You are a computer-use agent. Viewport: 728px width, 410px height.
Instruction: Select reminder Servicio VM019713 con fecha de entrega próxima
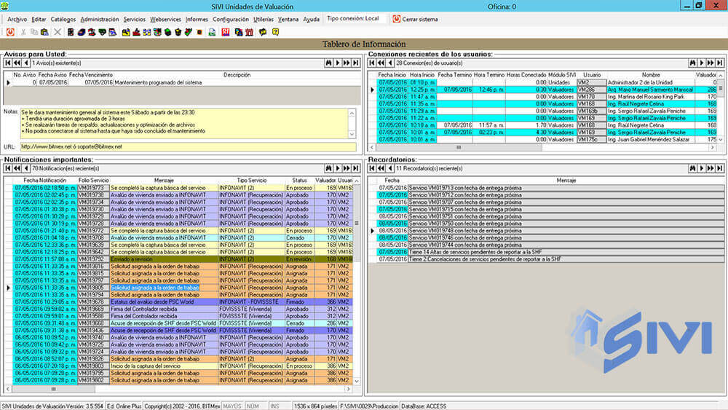click(x=550, y=188)
